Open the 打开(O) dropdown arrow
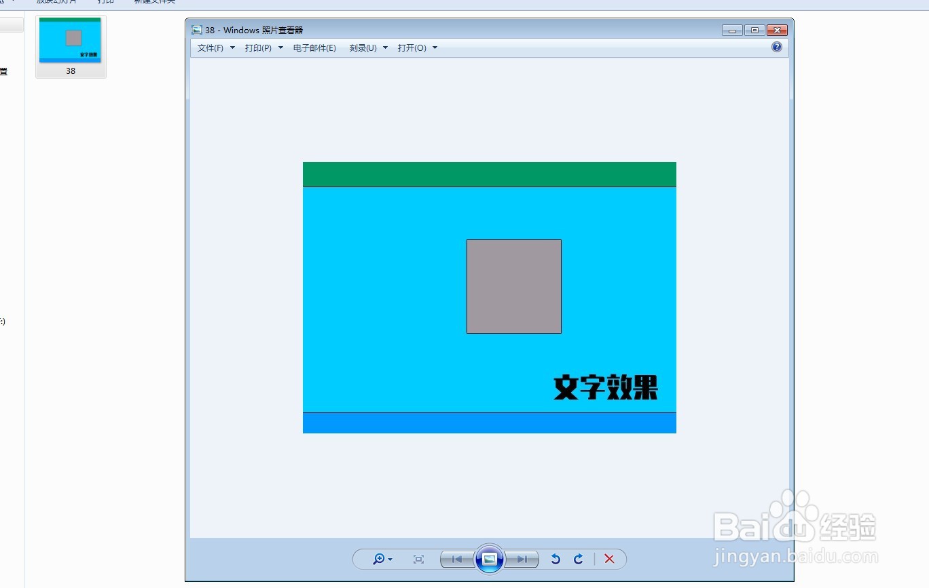The image size is (929, 588). pyautogui.click(x=435, y=48)
